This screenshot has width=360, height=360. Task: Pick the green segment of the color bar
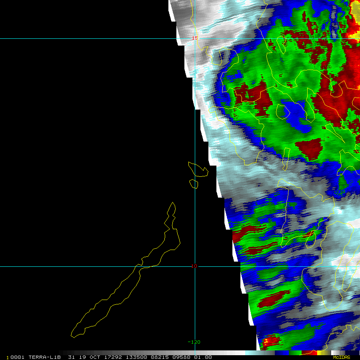coord(297,353)
